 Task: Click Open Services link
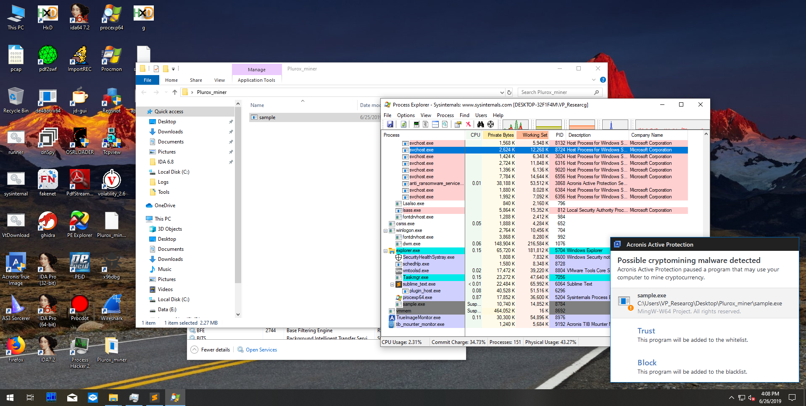click(x=261, y=350)
